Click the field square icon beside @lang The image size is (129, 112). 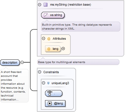(x=50, y=104)
